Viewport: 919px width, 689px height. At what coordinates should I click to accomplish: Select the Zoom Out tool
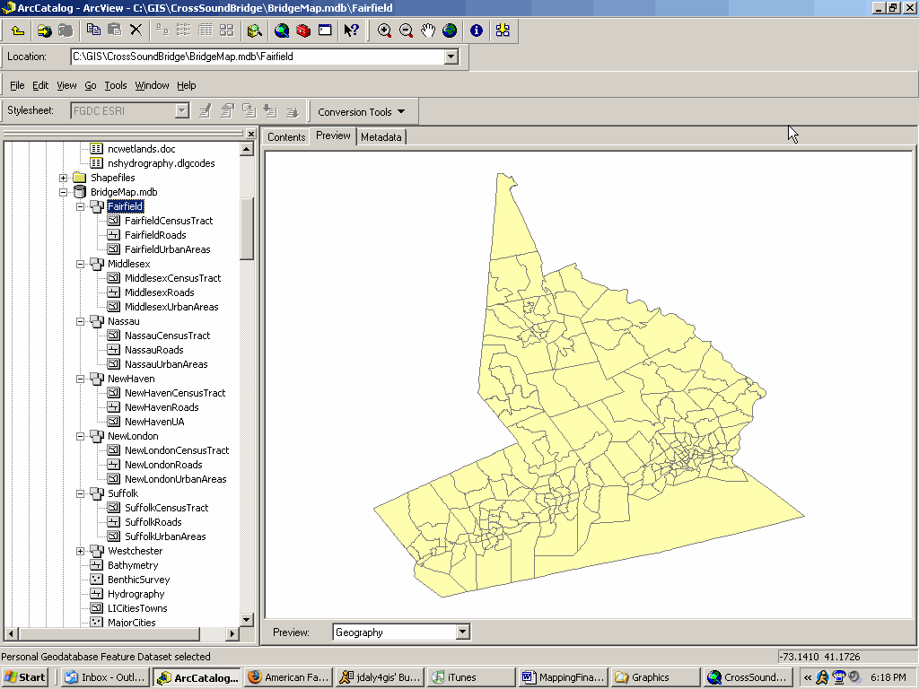click(407, 31)
